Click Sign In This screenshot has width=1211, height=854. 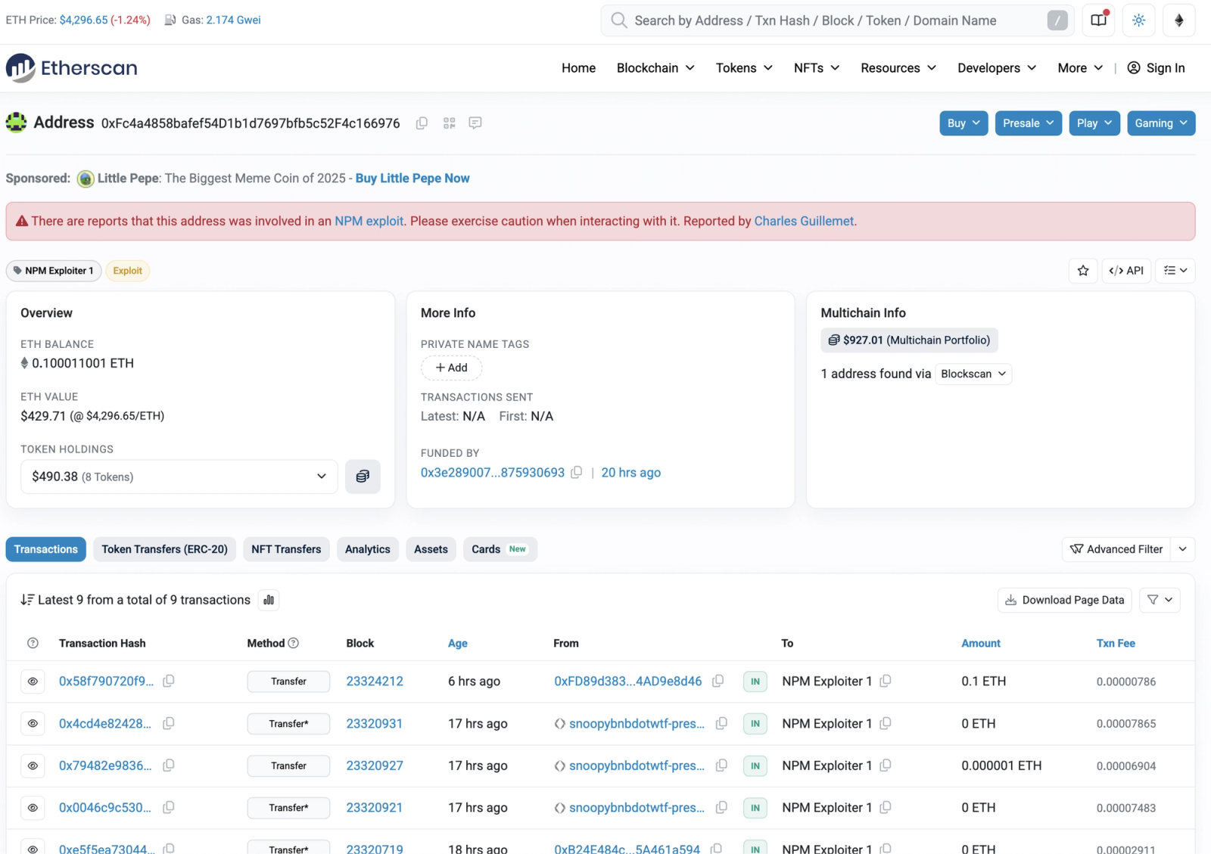(1156, 68)
